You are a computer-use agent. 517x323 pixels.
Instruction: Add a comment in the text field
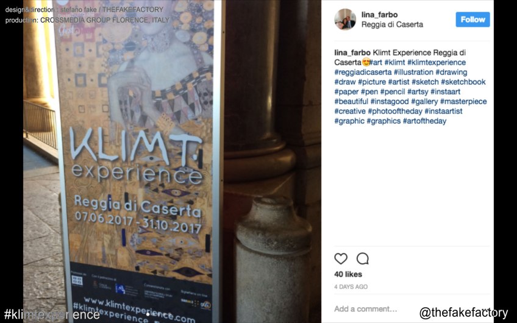tap(365, 309)
